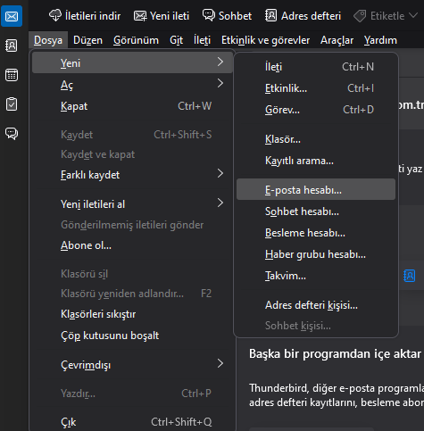Expand the Aç submenu entry
The height and width of the screenshot is (431, 424).
click(132, 85)
